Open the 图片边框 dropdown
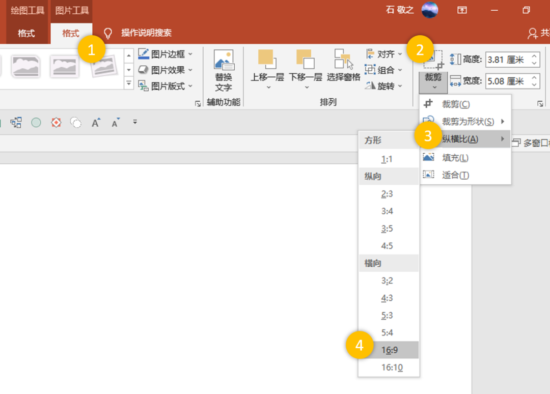550x394 pixels. coord(165,54)
